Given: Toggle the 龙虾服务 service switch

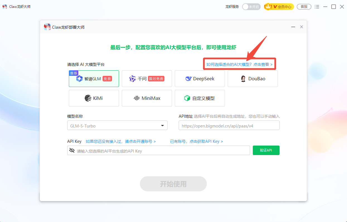Looking at the screenshot, I should point(251,6).
